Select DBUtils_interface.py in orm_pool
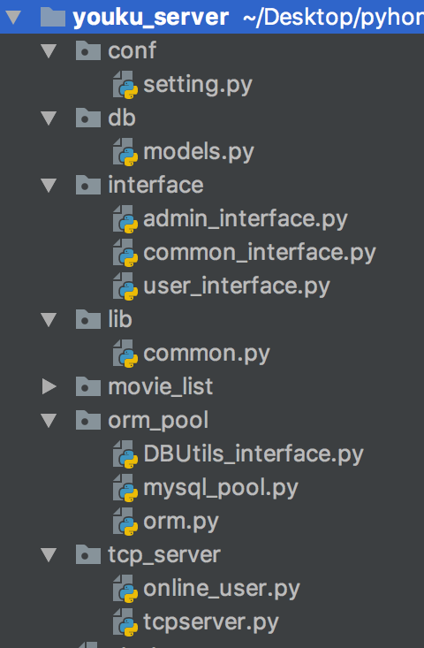The image size is (424, 648). pyautogui.click(x=254, y=454)
